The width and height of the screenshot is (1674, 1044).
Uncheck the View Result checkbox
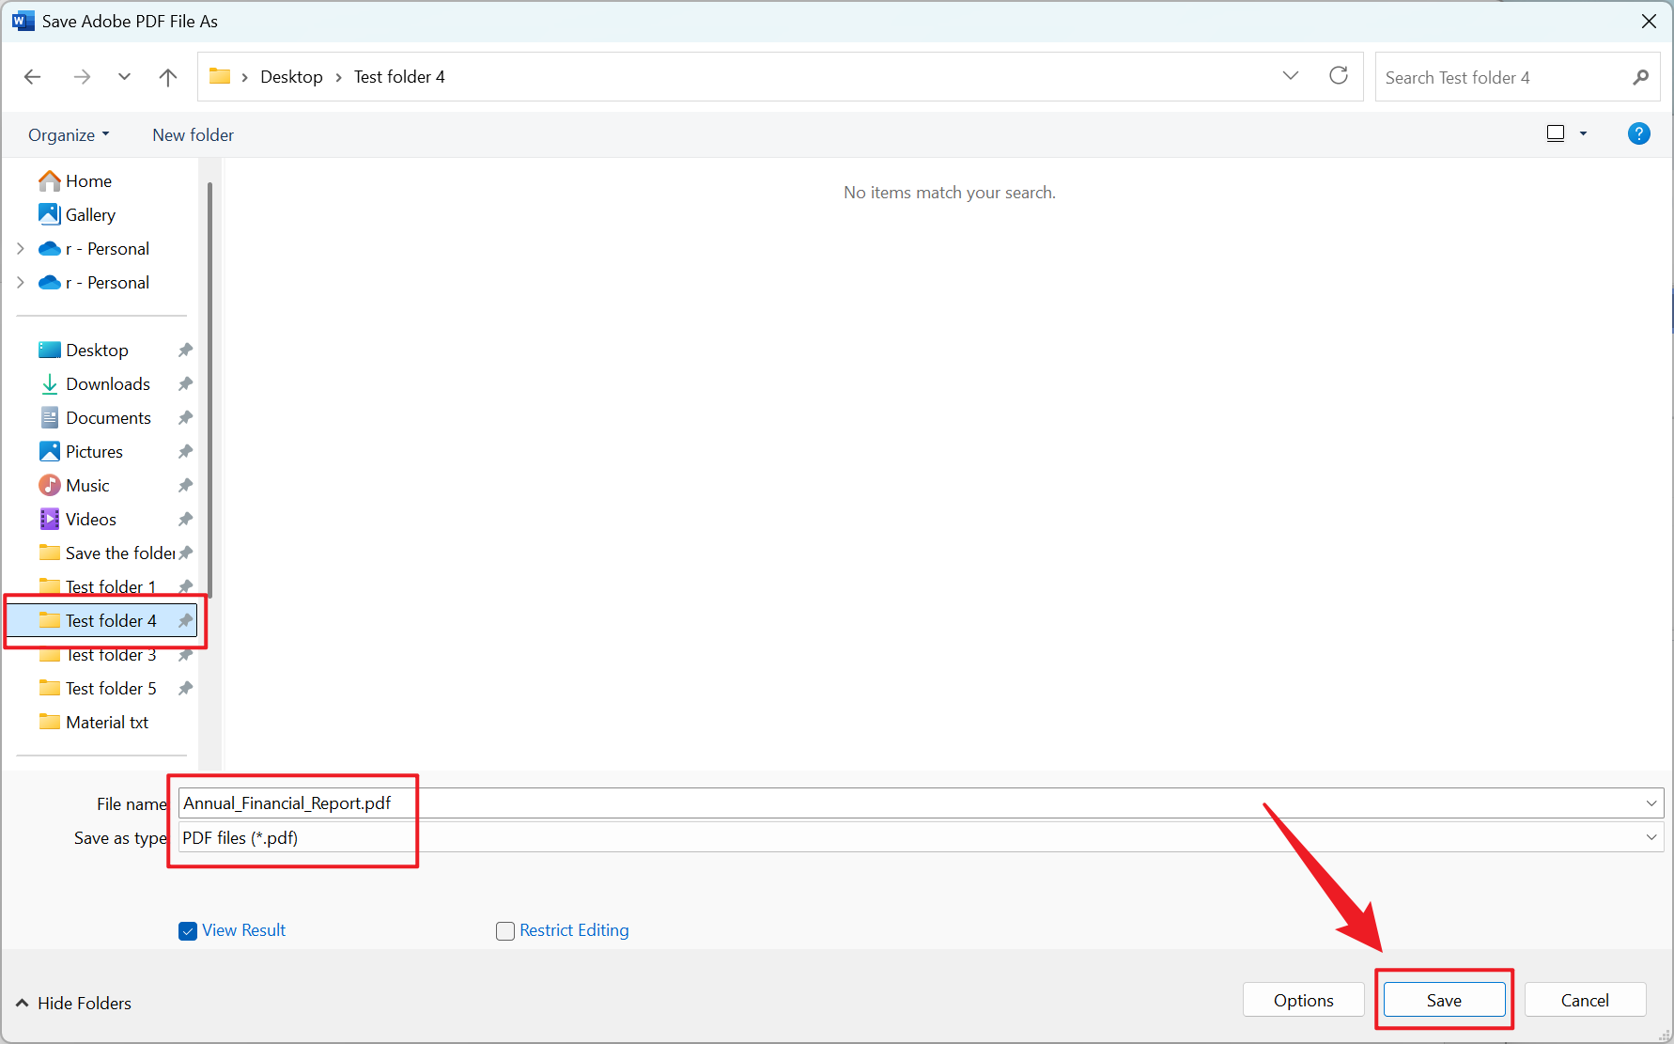(x=188, y=931)
